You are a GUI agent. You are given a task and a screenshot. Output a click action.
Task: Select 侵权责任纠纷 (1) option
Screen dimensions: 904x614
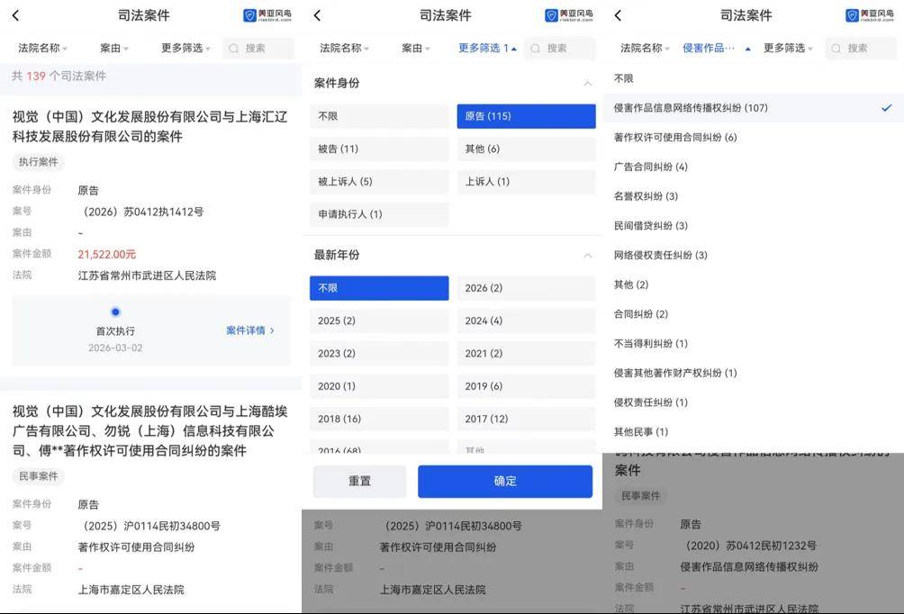pyautogui.click(x=753, y=402)
